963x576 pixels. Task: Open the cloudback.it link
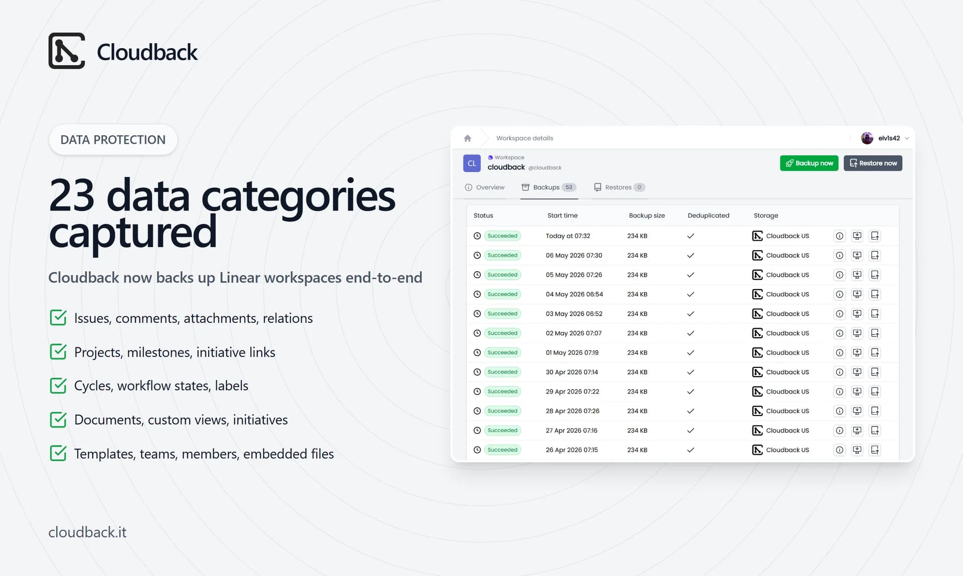87,532
